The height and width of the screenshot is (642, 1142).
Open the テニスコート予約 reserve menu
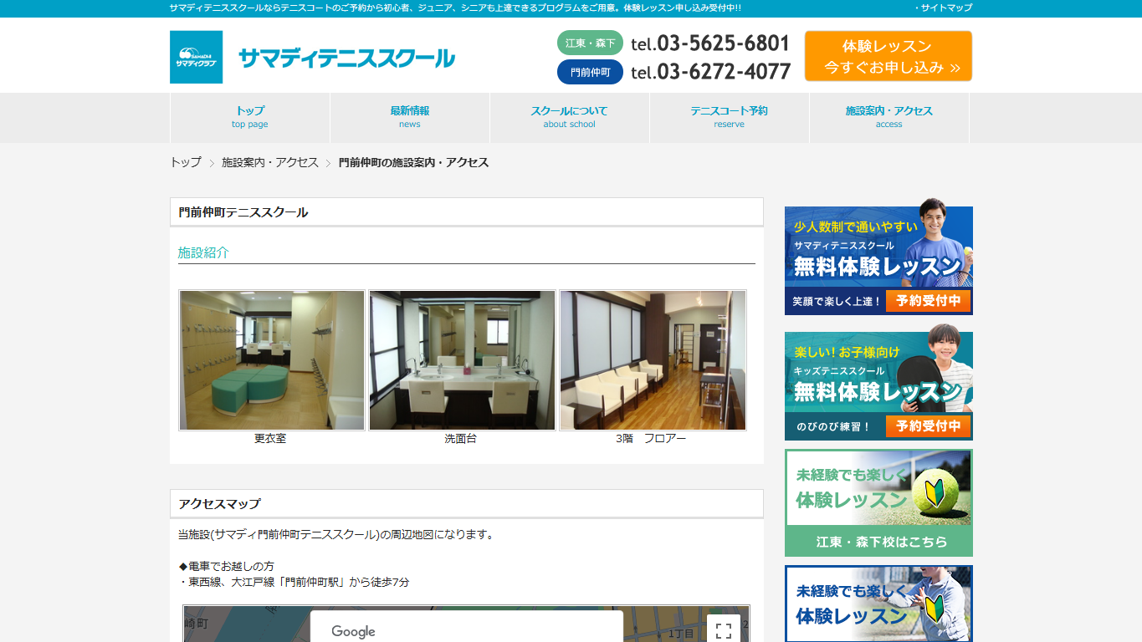coord(730,117)
